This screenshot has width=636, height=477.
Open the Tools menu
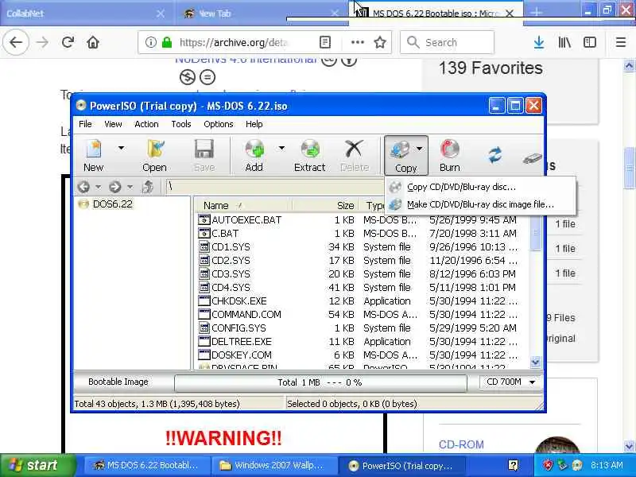[x=181, y=124]
